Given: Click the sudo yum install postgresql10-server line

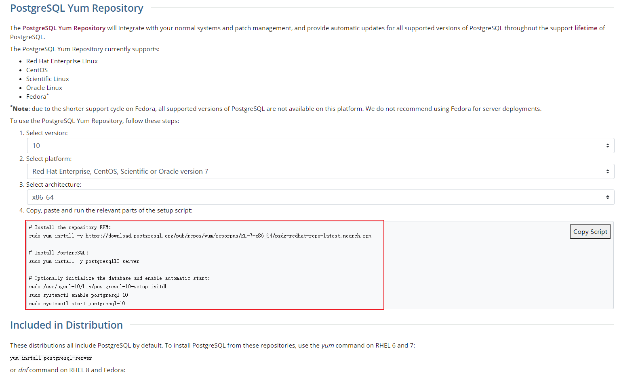Looking at the screenshot, I should 84,261.
